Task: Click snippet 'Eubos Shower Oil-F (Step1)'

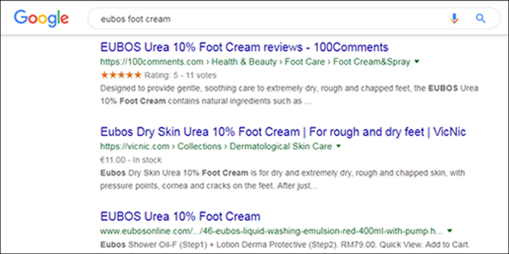Action: tap(285, 244)
